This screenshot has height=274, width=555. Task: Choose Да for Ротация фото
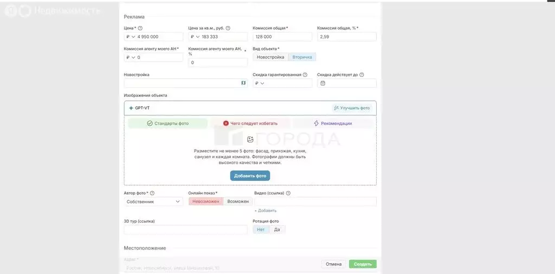coord(277,230)
